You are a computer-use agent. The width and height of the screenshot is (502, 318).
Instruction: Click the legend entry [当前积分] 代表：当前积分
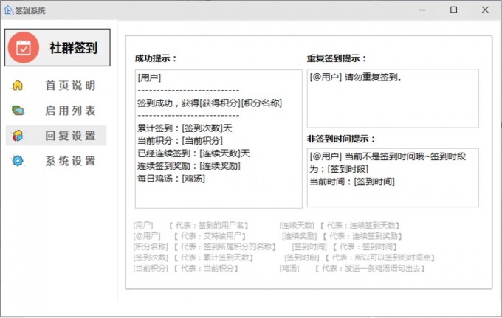[186, 268]
